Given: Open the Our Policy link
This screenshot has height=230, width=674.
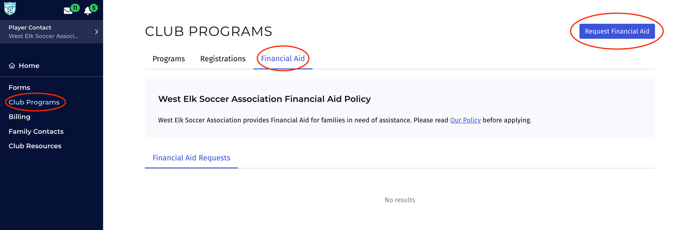Looking at the screenshot, I should click(x=465, y=120).
